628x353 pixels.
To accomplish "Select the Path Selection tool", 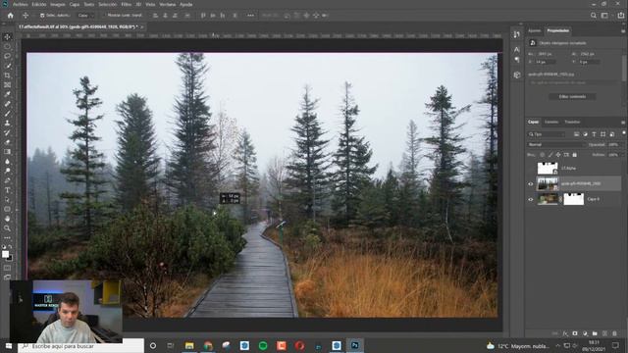I will [7, 200].
